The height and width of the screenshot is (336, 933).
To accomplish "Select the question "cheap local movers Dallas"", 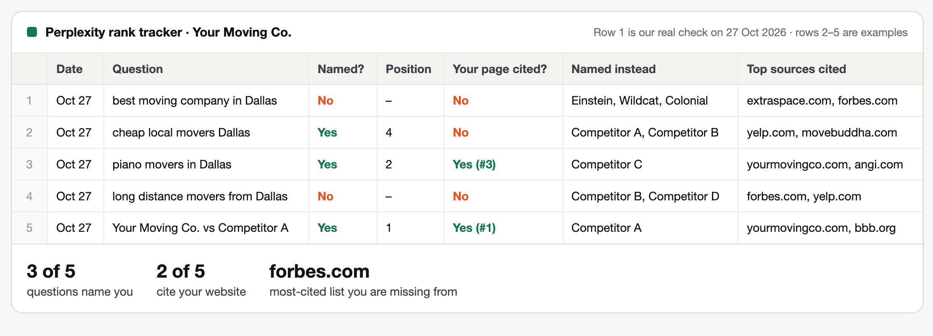I will pyautogui.click(x=181, y=133).
